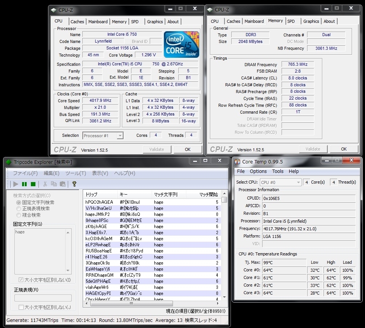This screenshot has width=365, height=328.
Task: Toggle case-insensitive checkbox under 正規表現 field
Action: pyautogui.click(x=21, y=307)
